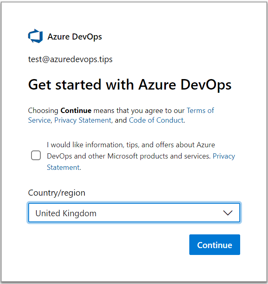Screen dimensions: 268x284
Task: Open the Code of Conduct link
Action: pos(156,120)
